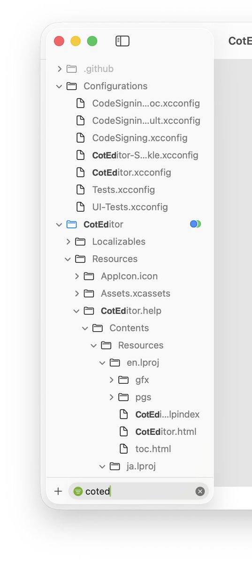Click the Resources folder icon inside Contents

point(106,346)
